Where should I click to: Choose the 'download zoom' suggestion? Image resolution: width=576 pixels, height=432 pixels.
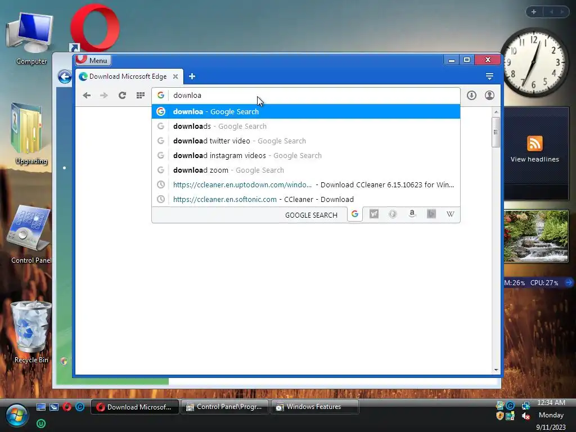click(x=305, y=170)
